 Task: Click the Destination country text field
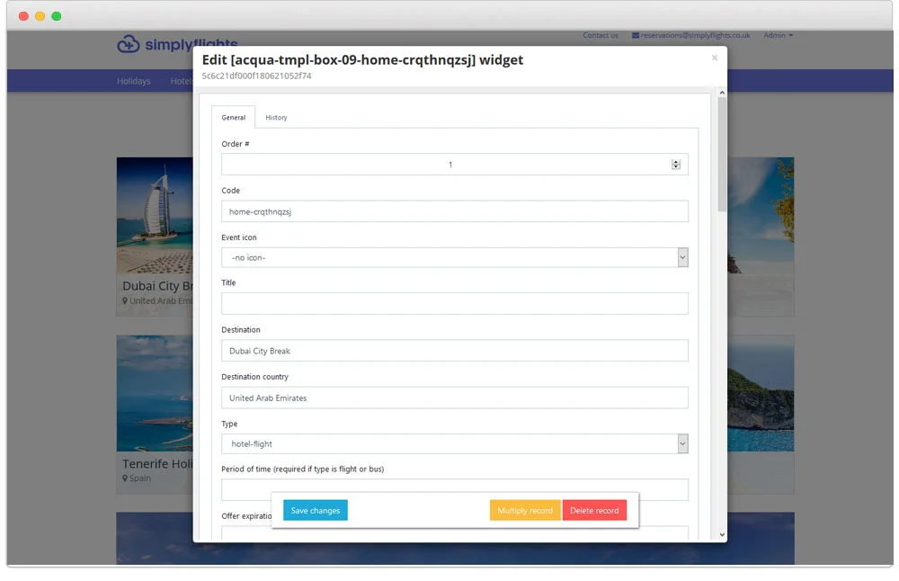[x=454, y=398]
